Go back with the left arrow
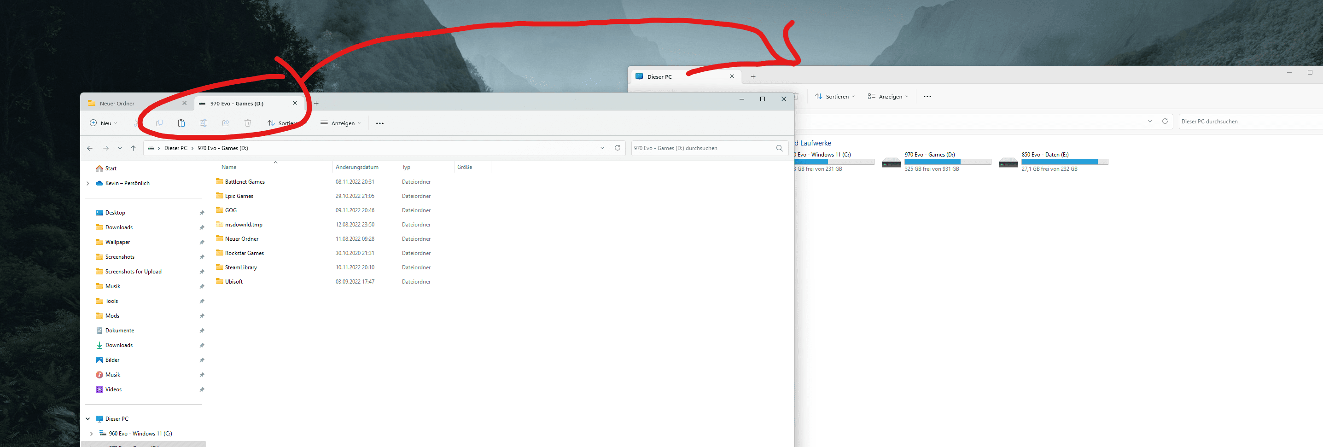Image resolution: width=1323 pixels, height=447 pixels. [x=90, y=148]
